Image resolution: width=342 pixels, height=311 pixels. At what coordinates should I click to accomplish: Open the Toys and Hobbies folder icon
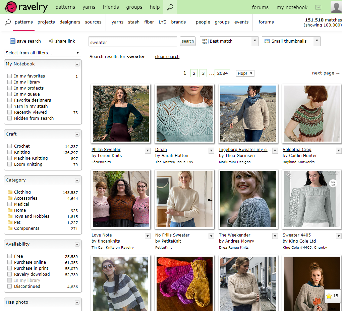click(10, 216)
